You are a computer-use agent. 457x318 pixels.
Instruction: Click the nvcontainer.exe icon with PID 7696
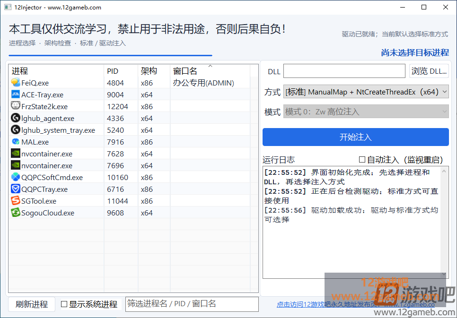click(x=16, y=165)
